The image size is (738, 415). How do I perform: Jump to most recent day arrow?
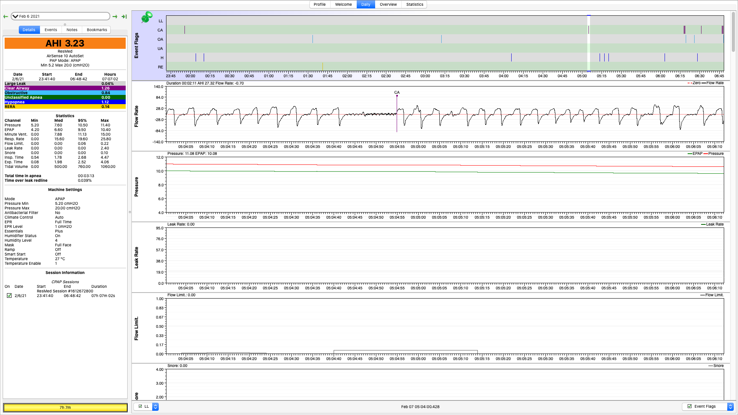[x=124, y=17]
